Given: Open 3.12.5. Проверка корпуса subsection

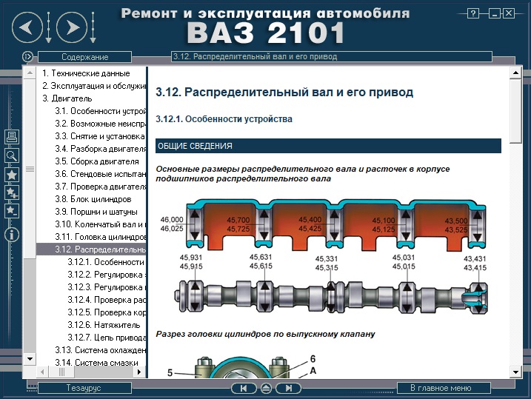Looking at the screenshot, I should (x=107, y=312).
